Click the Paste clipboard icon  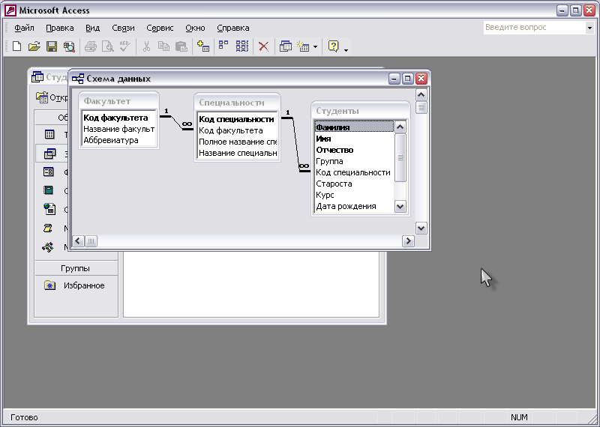[x=181, y=46]
